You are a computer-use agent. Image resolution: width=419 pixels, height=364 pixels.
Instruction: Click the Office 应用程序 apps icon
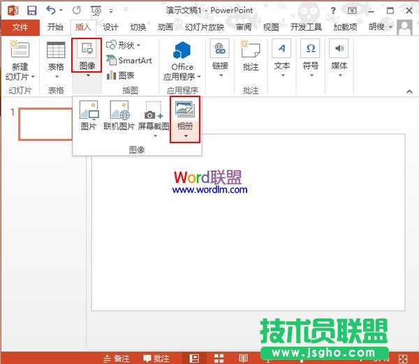pos(182,50)
